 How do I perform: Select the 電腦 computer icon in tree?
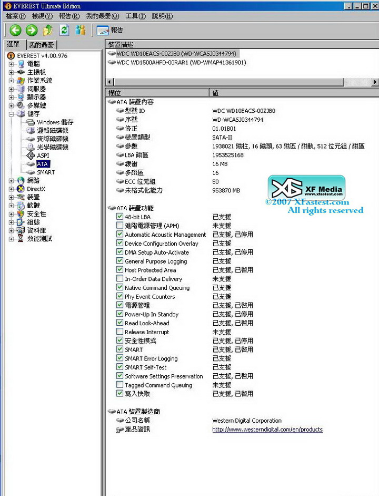point(21,64)
